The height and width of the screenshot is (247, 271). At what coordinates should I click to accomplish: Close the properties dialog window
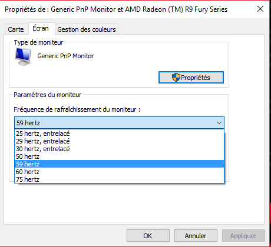coord(260,9)
